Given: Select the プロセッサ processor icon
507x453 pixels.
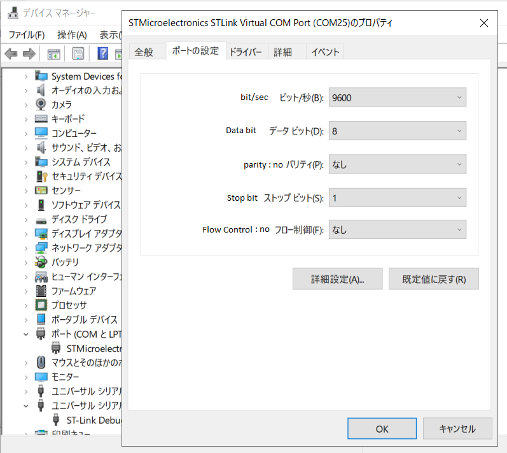Looking at the screenshot, I should pos(41,305).
